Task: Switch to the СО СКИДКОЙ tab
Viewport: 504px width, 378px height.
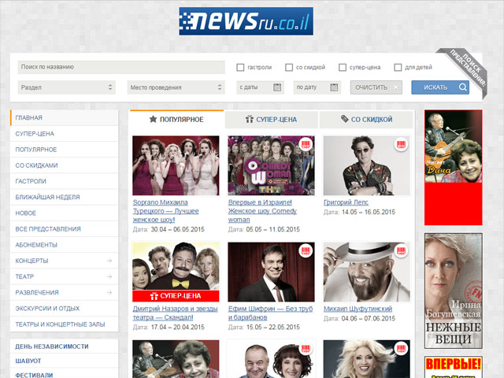Action: tap(366, 120)
